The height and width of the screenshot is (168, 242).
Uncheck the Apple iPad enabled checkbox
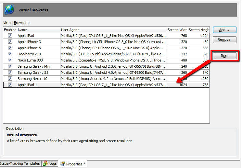click(x=10, y=36)
